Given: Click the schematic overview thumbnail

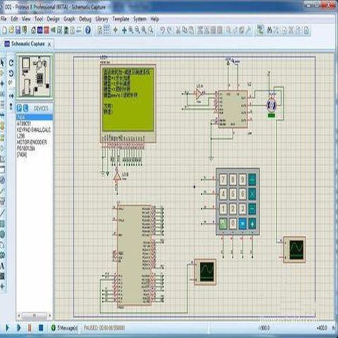Looking at the screenshot, I should 34,76.
